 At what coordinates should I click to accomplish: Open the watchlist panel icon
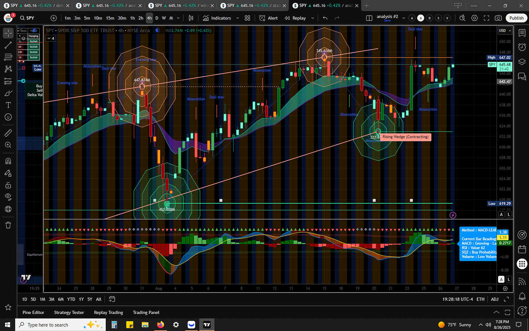pos(522,33)
